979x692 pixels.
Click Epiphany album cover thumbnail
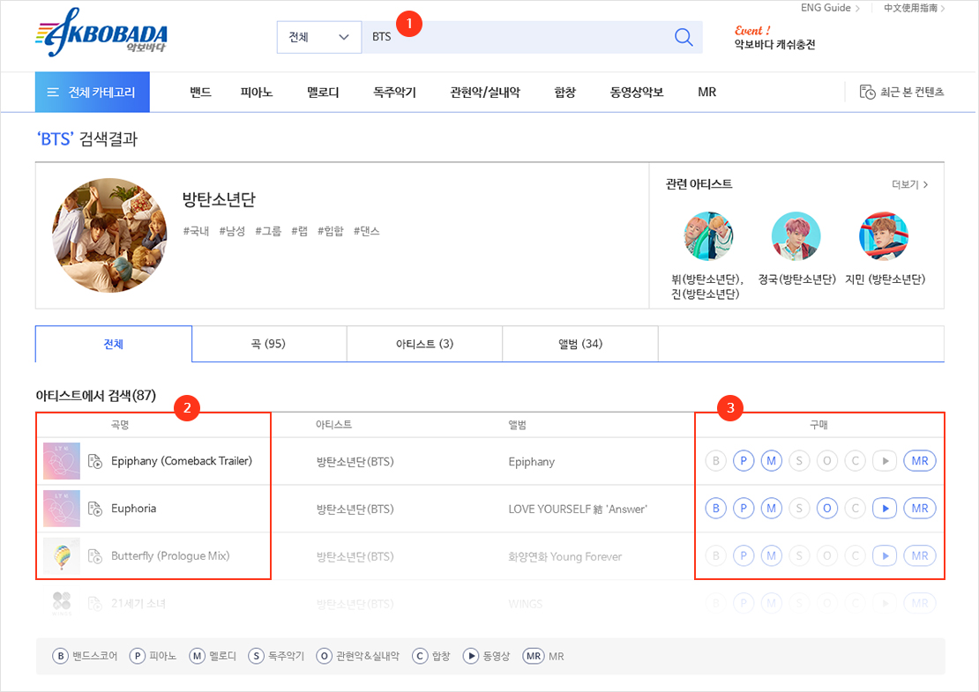(x=62, y=461)
